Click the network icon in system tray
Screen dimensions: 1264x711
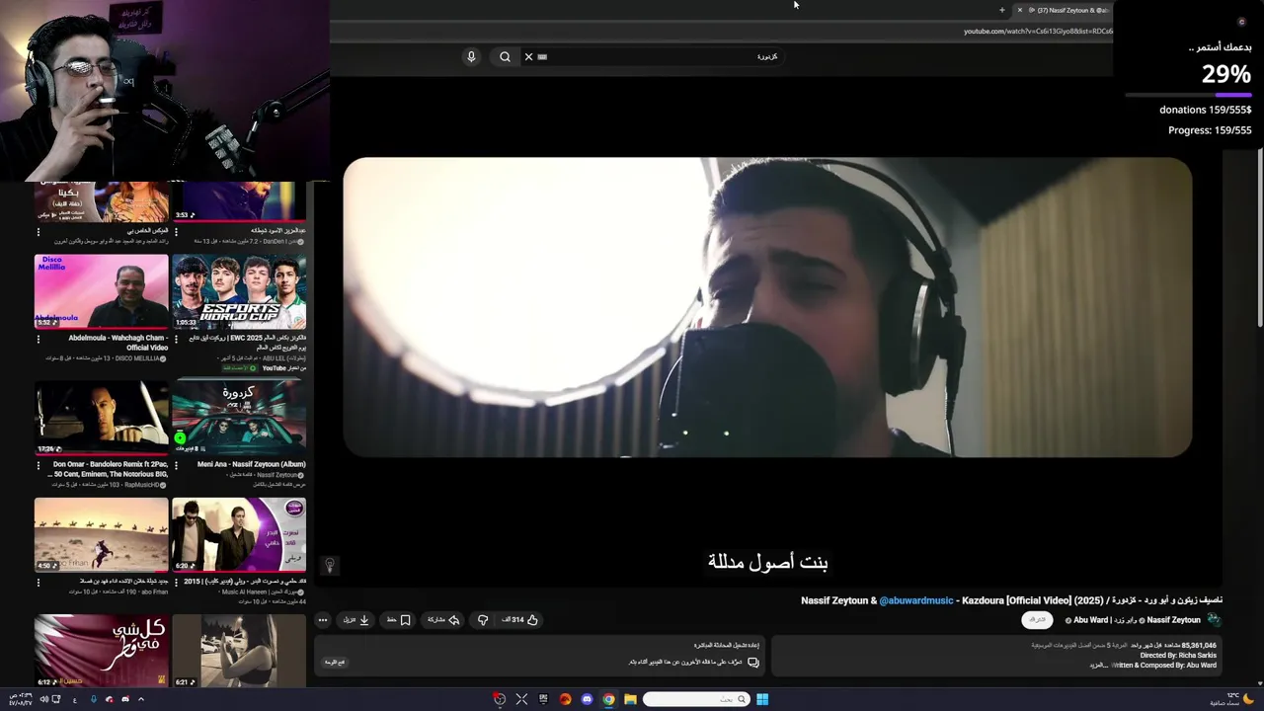click(x=55, y=699)
